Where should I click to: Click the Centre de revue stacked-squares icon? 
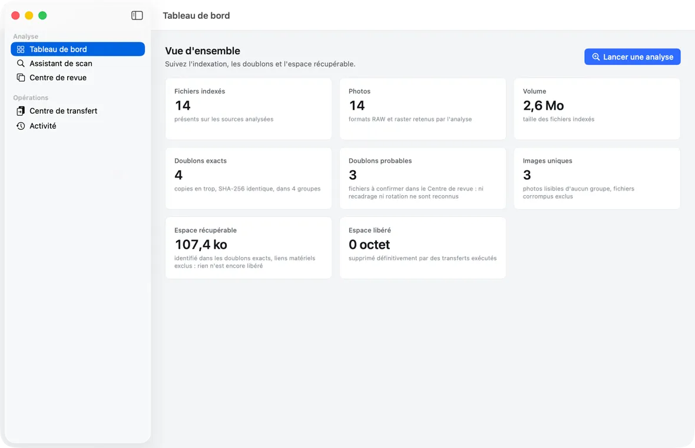click(x=21, y=78)
